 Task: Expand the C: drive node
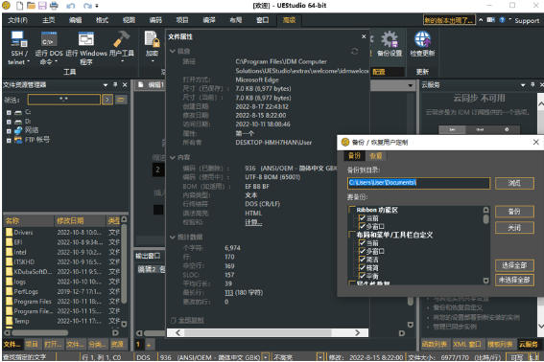9,113
